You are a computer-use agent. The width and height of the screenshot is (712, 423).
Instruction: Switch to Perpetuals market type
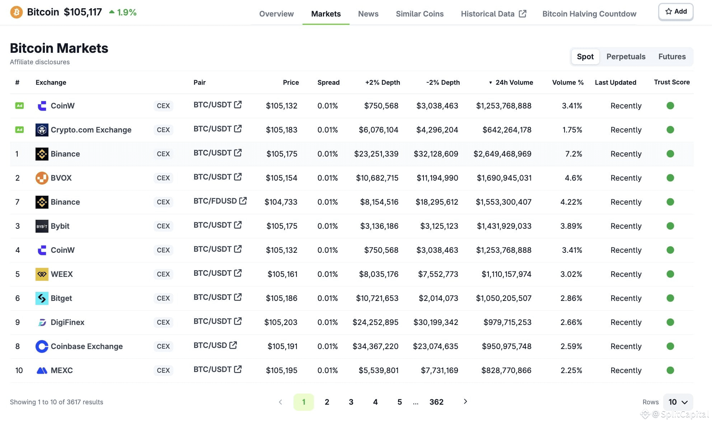(626, 56)
